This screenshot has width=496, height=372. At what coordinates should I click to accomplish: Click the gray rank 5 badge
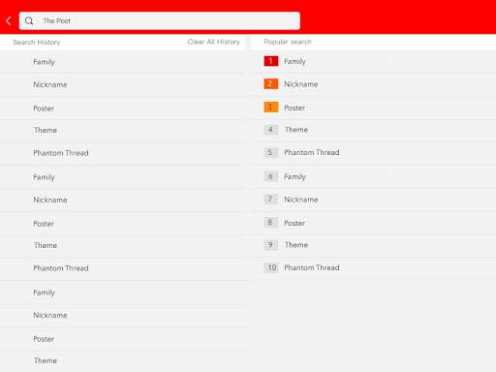pyautogui.click(x=271, y=152)
